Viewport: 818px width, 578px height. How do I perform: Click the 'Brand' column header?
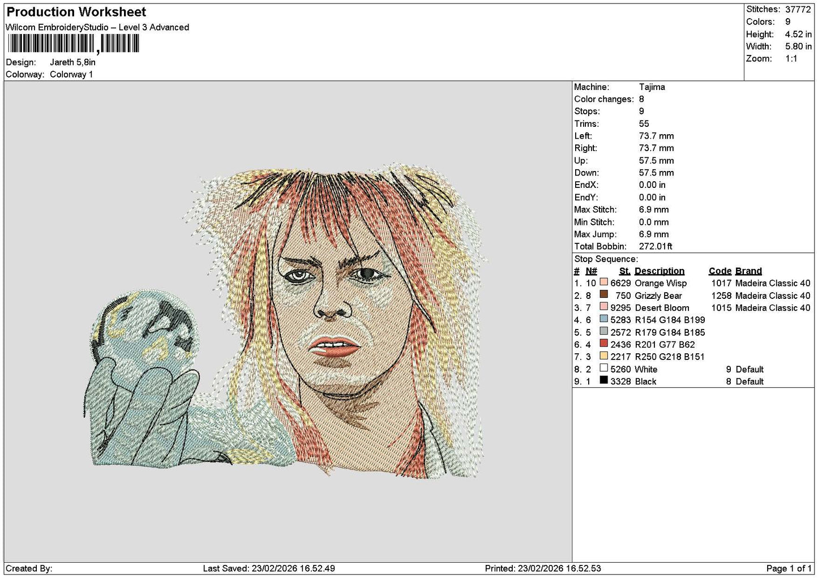pyautogui.click(x=748, y=271)
